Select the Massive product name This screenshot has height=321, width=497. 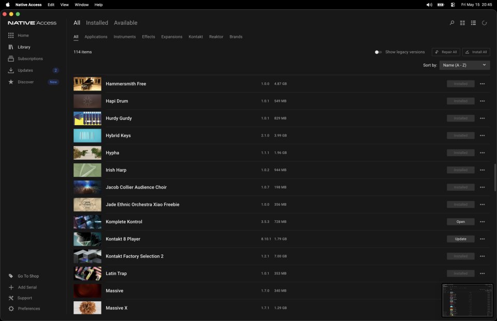pyautogui.click(x=114, y=291)
